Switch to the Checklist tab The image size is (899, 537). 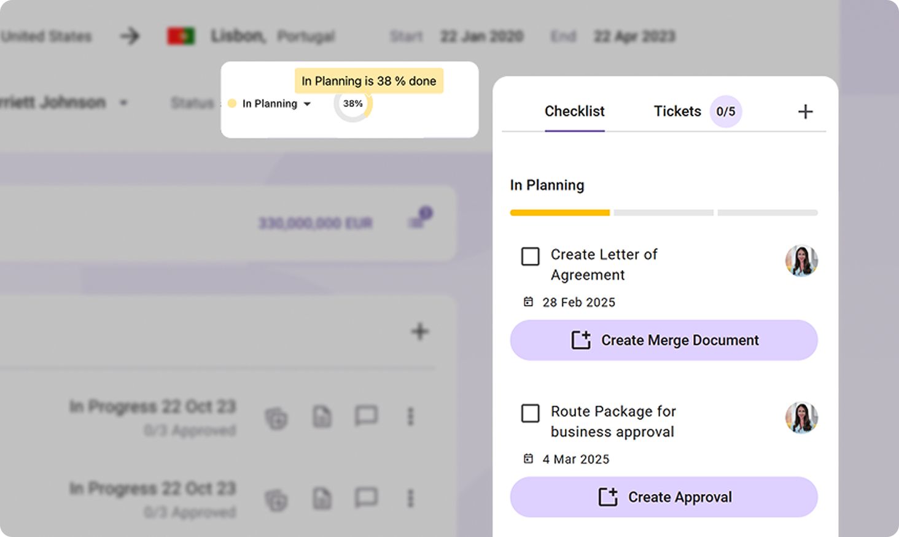click(574, 112)
